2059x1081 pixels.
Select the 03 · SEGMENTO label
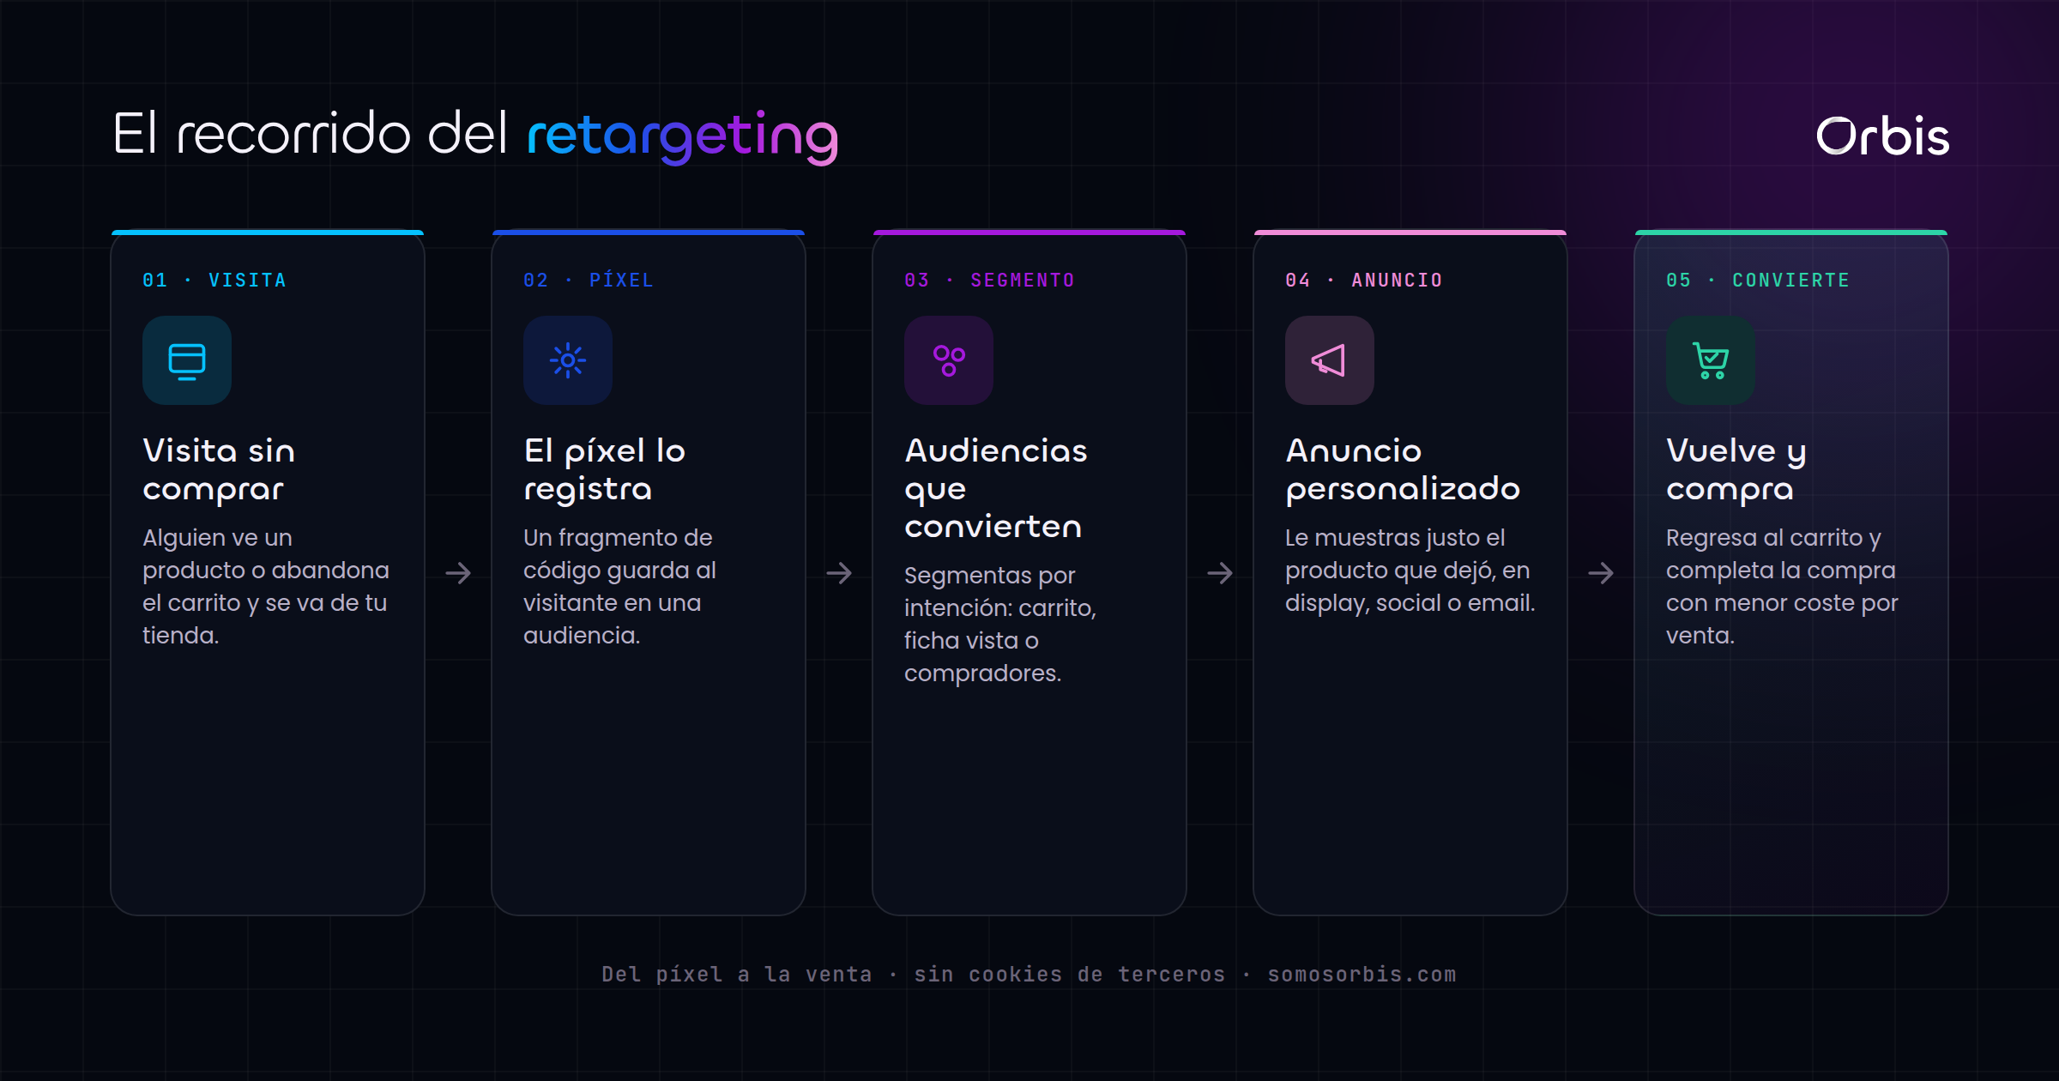989,281
